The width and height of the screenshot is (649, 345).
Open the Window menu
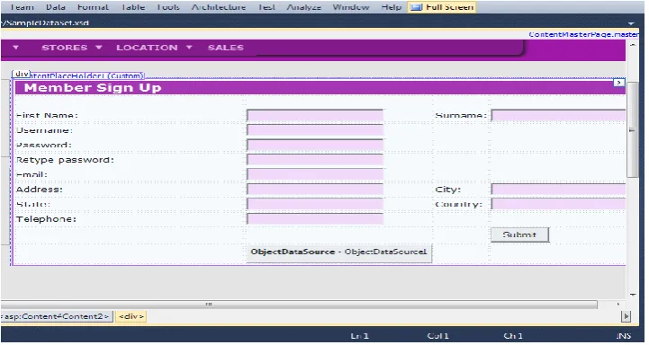tap(351, 7)
